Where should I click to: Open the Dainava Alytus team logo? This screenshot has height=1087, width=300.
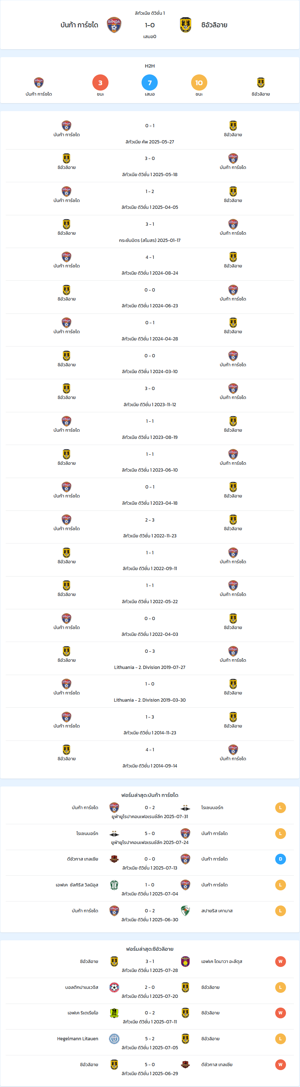185,961
